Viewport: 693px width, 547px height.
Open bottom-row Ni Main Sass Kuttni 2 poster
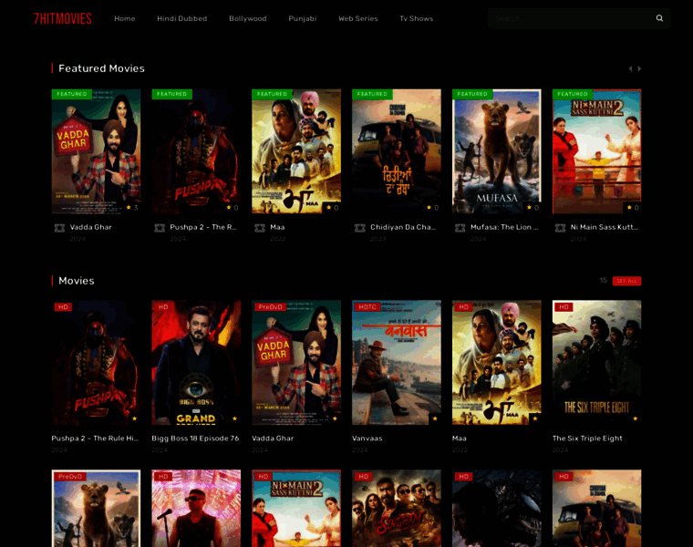tap(296, 508)
